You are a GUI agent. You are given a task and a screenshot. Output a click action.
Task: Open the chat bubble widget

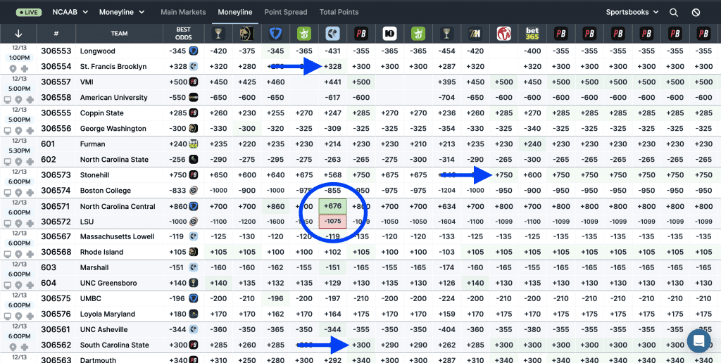699,340
